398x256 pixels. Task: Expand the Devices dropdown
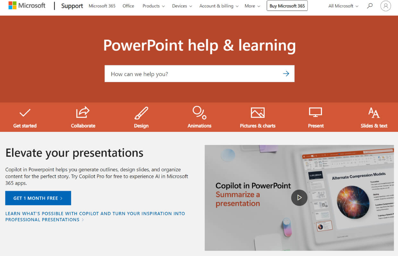[182, 6]
